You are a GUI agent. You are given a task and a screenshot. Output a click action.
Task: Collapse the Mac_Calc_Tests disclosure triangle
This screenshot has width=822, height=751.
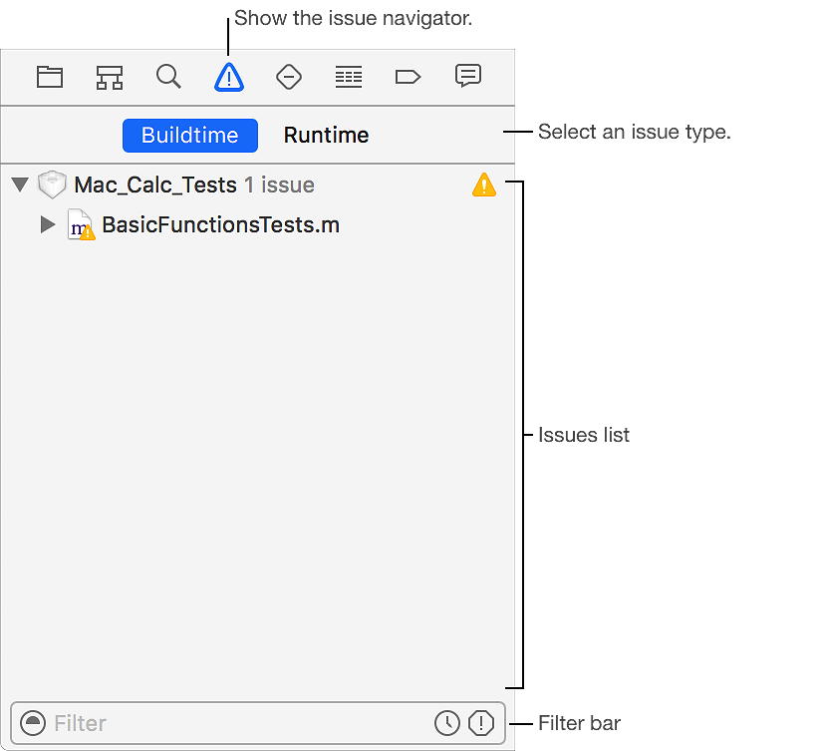20,185
